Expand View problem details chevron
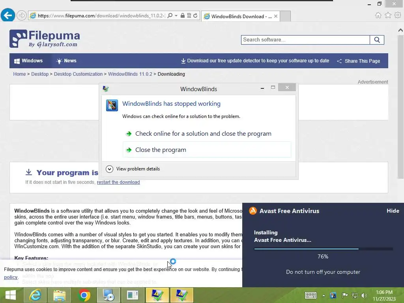Screen dimensions: 404x303 110,169
